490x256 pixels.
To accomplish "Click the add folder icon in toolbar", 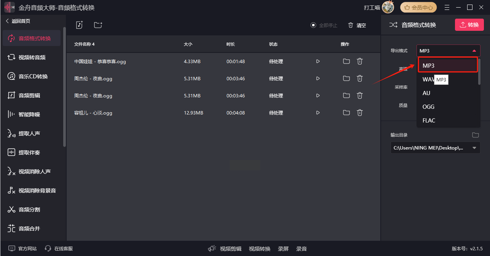I will pyautogui.click(x=98, y=25).
